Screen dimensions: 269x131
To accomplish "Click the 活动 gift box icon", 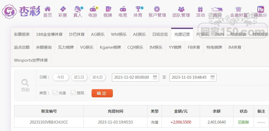I will 200,9.
